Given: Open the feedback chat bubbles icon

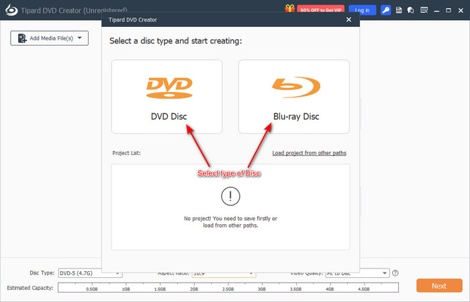Looking at the screenshot, I should [x=411, y=10].
